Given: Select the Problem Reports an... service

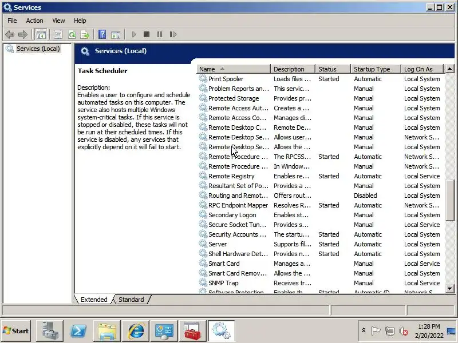Looking at the screenshot, I should coord(321,89).
